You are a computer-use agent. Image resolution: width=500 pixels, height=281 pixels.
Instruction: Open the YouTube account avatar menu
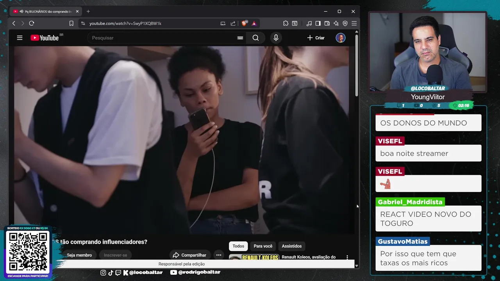pos(341,38)
